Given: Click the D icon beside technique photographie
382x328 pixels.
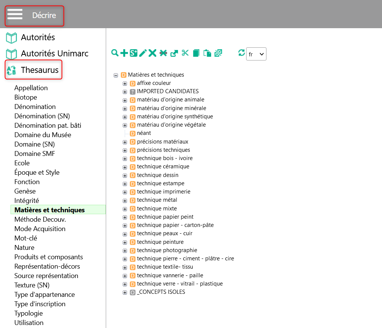Looking at the screenshot, I should coord(132,251).
